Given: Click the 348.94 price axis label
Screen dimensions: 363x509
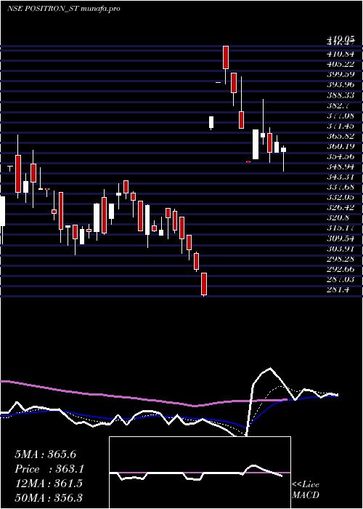Looking at the screenshot, I should 340,167.
